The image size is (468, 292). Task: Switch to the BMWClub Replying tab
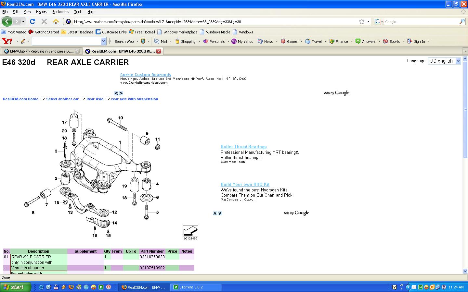(41, 51)
